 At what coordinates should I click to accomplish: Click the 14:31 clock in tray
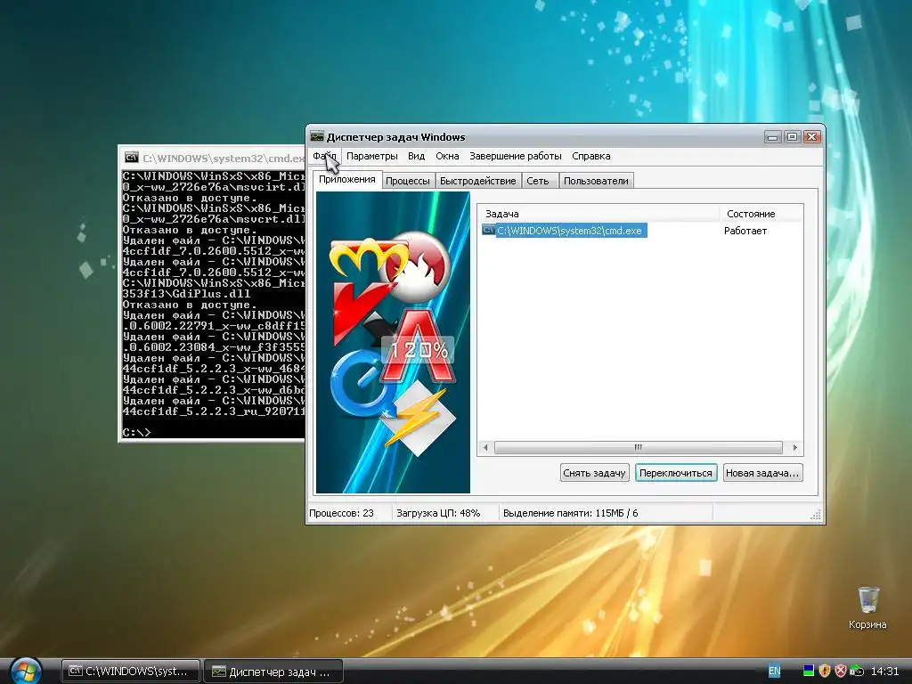(884, 672)
